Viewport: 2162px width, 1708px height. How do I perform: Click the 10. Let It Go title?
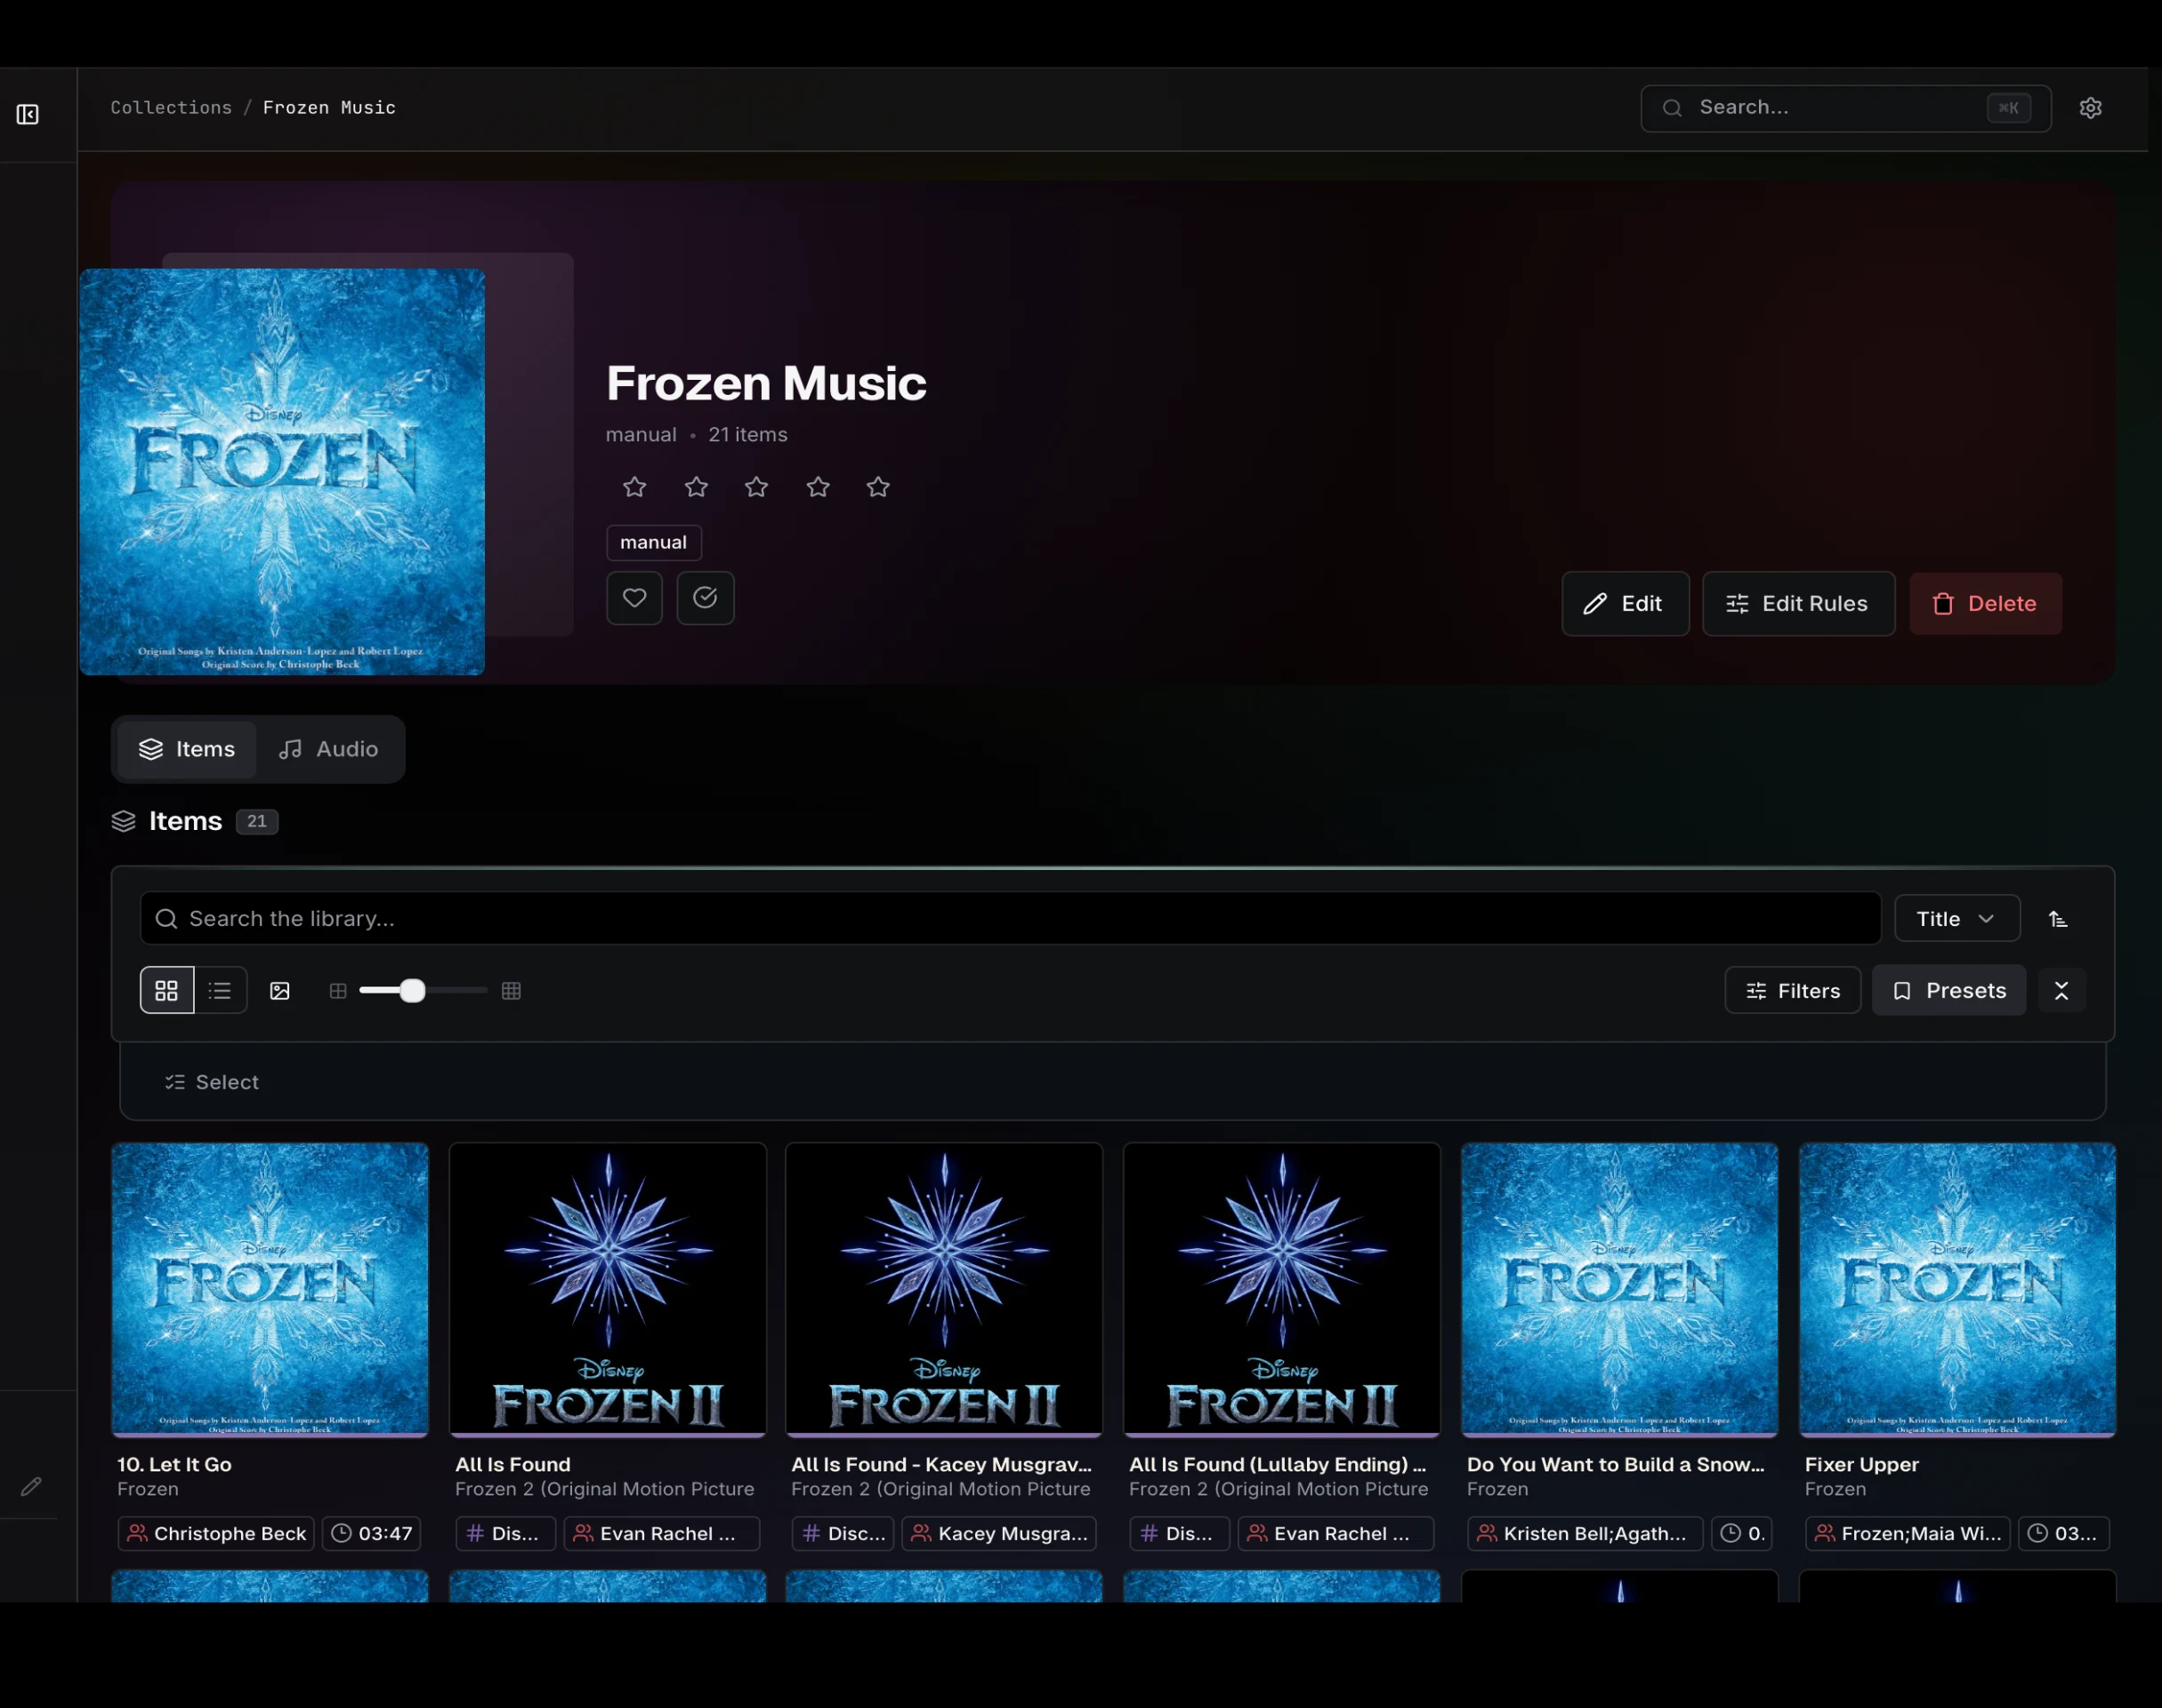[175, 1464]
